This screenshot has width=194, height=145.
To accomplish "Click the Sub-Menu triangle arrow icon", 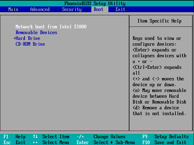I will tap(112, 142).
